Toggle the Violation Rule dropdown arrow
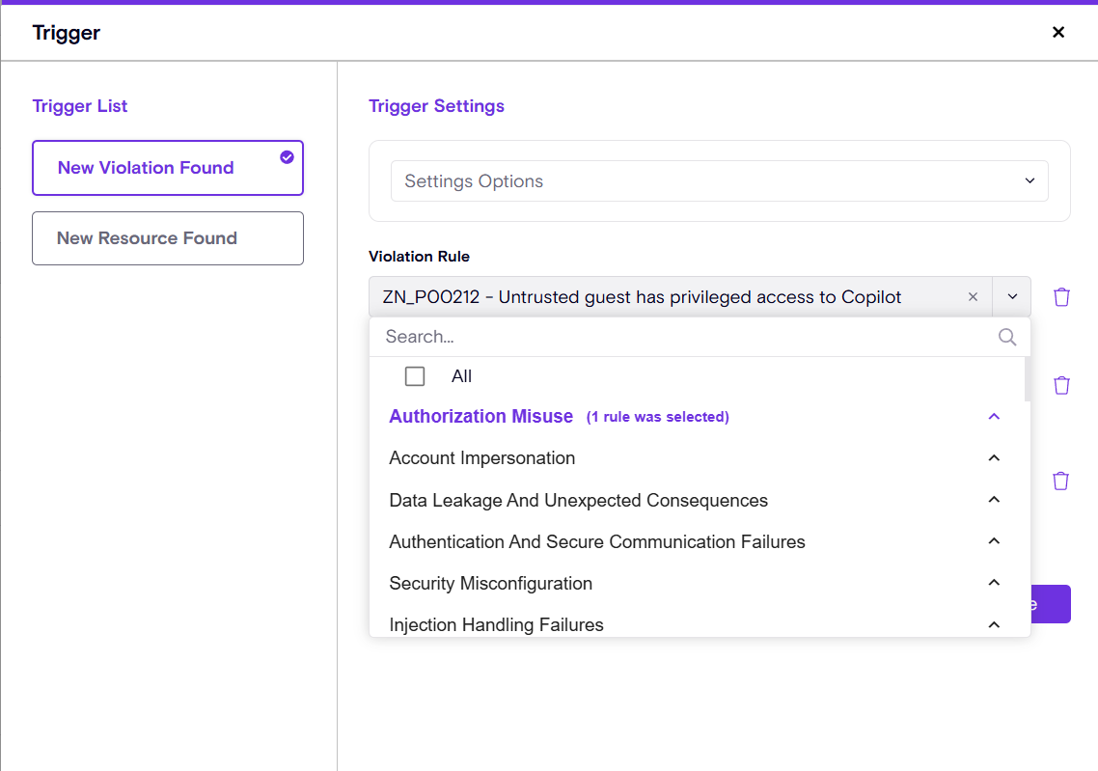This screenshot has height=771, width=1098. coord(1012,297)
